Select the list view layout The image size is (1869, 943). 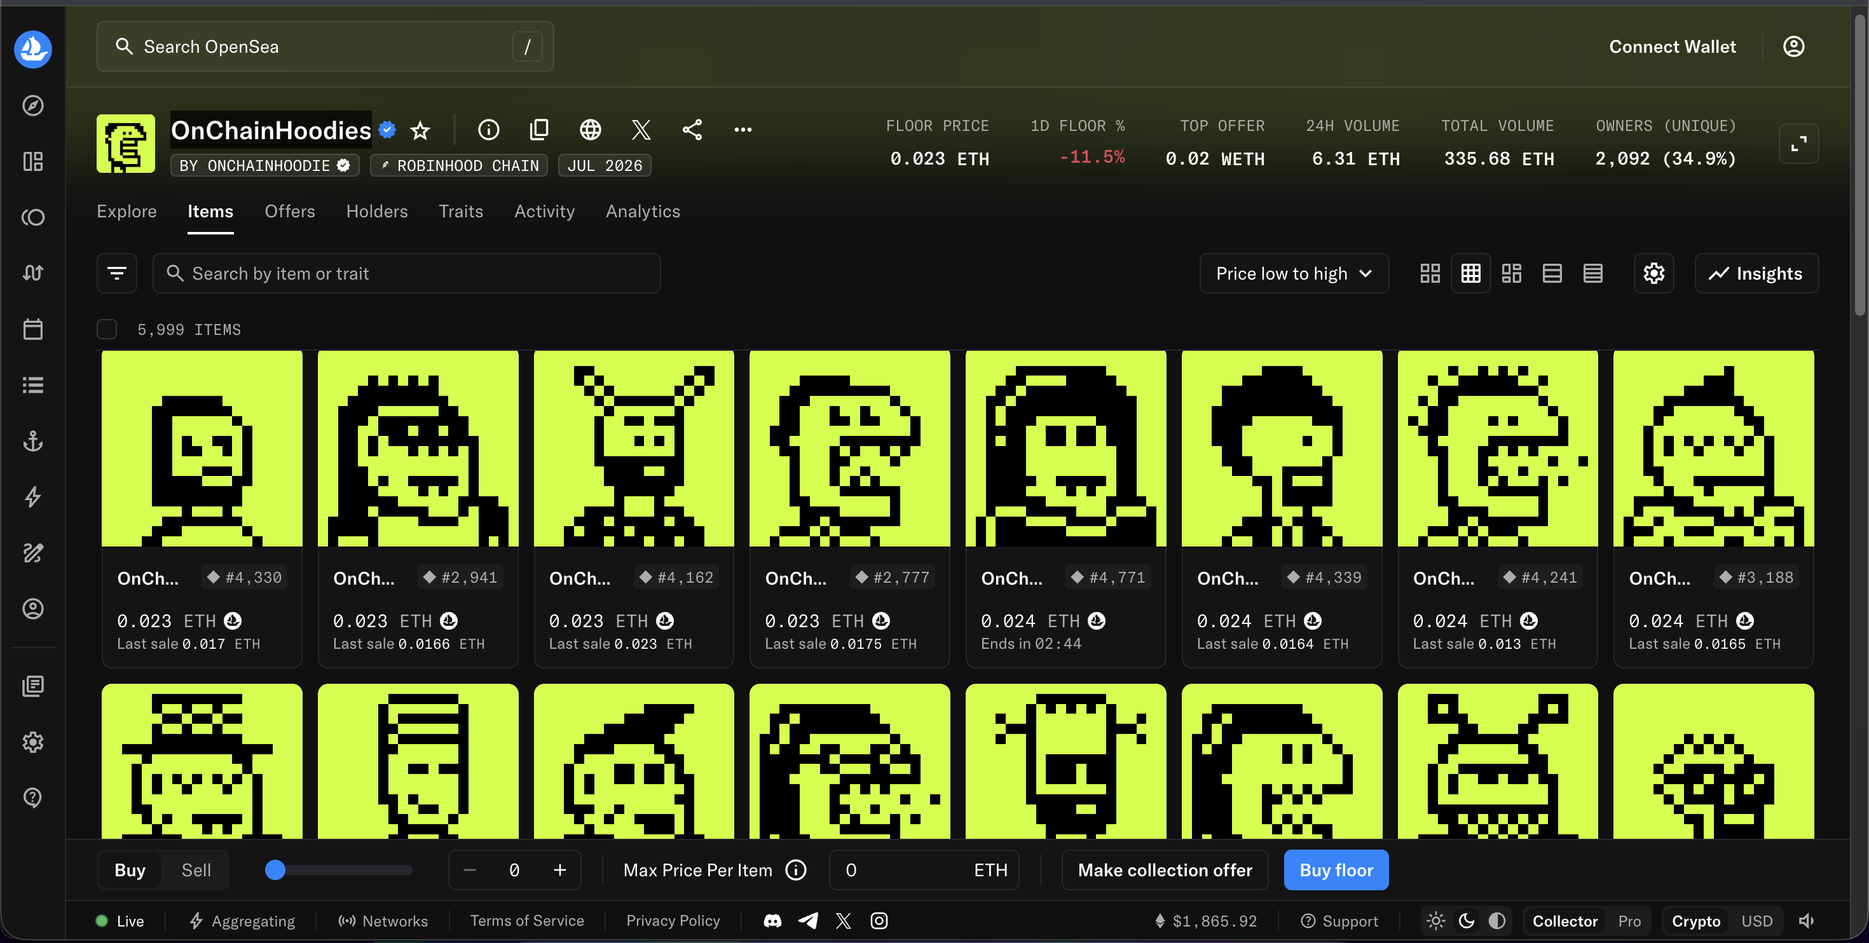1552,273
